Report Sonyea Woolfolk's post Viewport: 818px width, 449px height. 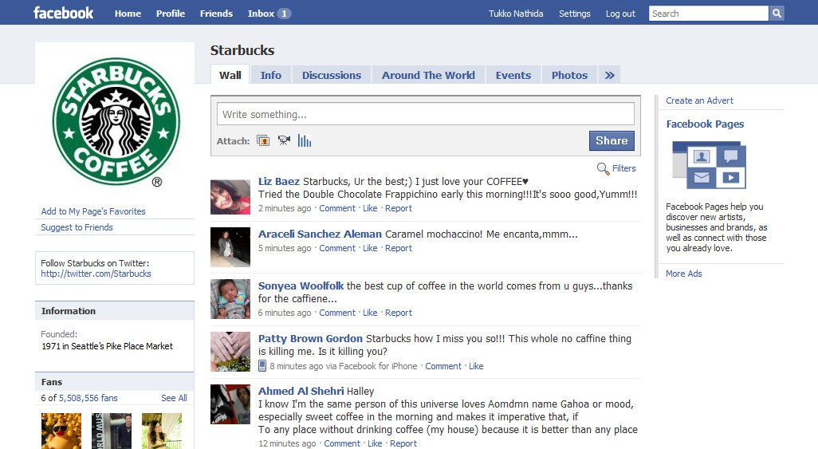point(399,313)
